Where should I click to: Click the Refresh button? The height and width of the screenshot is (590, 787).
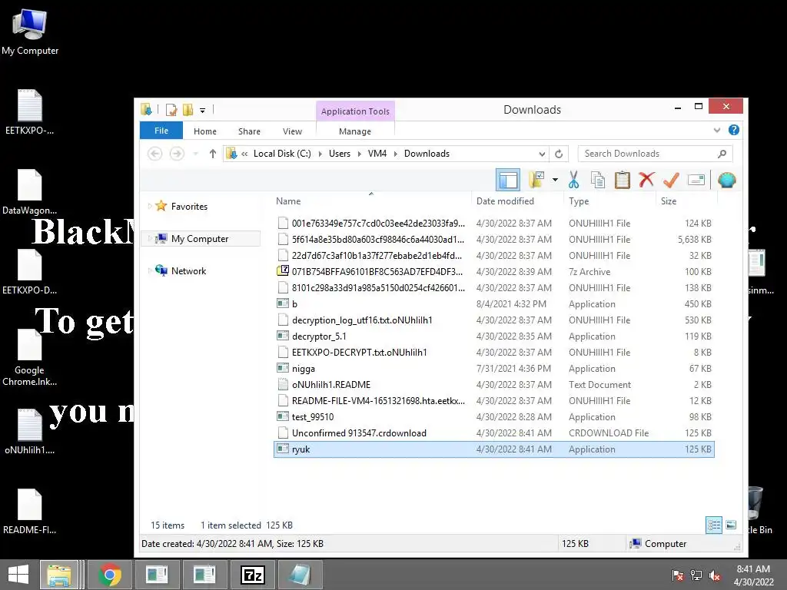559,154
